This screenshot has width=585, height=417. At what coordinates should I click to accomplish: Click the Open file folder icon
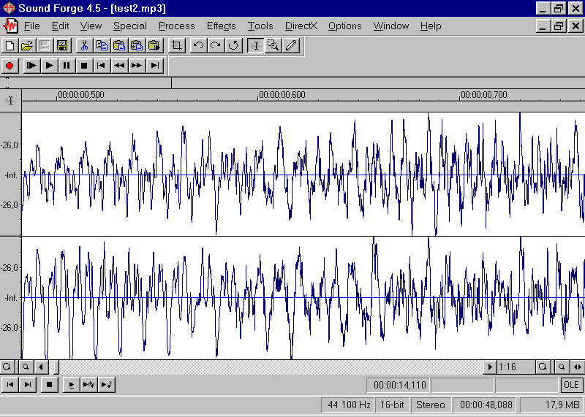click(x=27, y=45)
